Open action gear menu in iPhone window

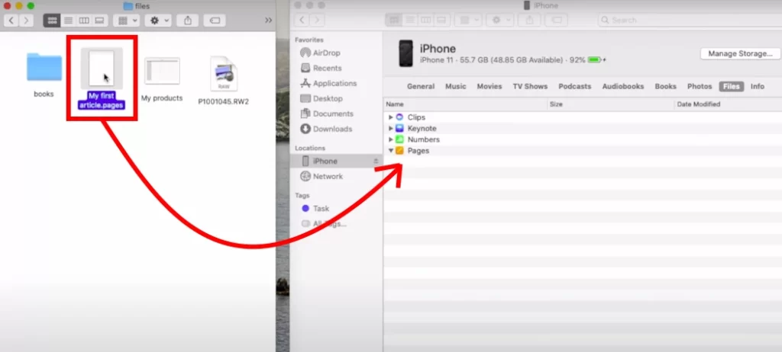click(499, 20)
